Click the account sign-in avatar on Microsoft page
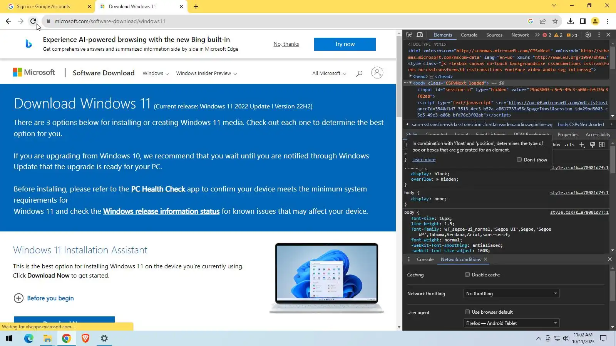616x346 pixels. (377, 73)
